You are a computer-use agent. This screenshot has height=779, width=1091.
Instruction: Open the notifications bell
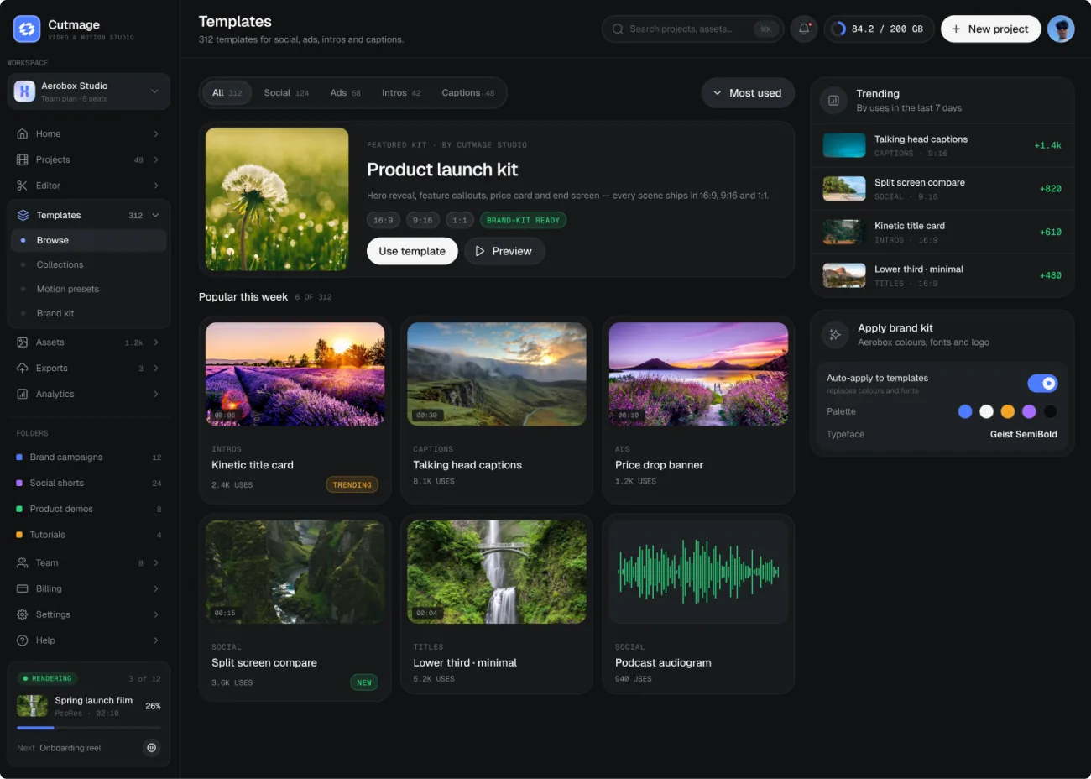[804, 29]
